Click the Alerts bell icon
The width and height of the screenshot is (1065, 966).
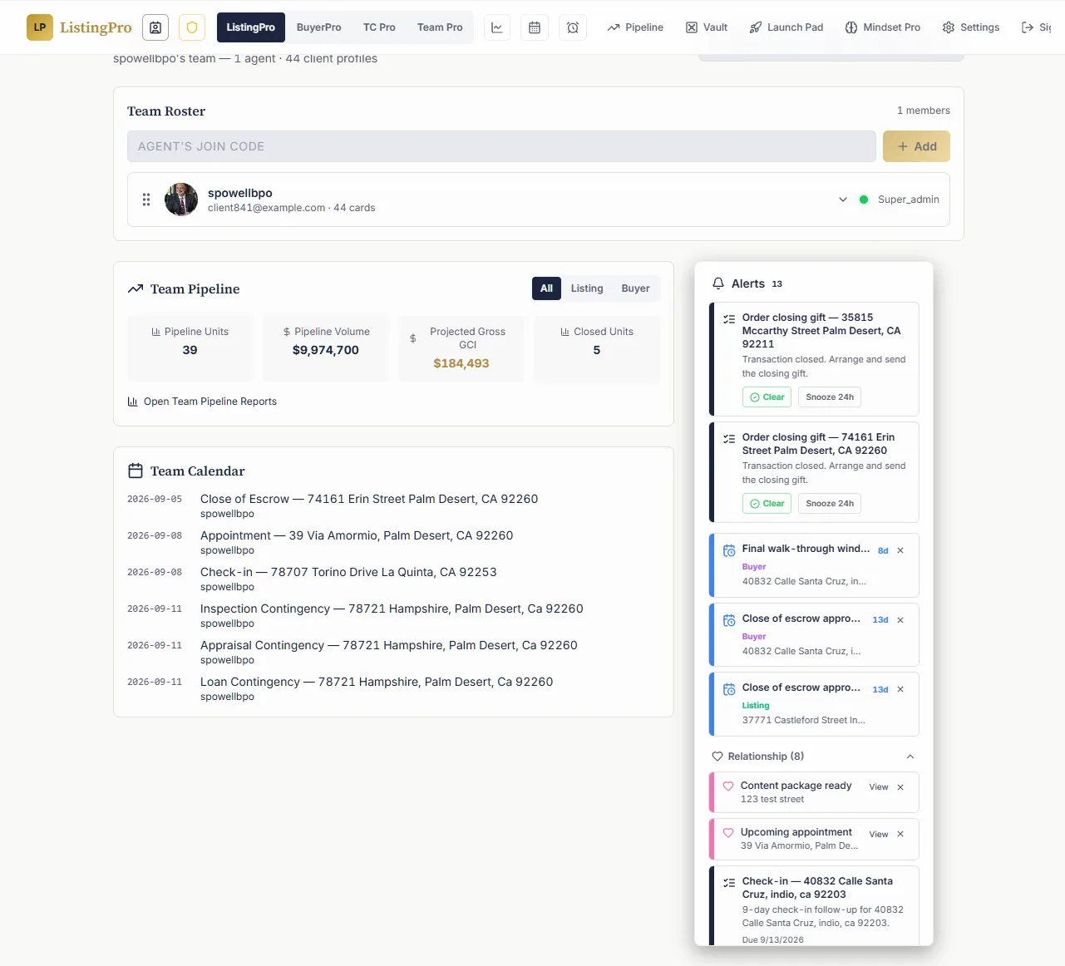tap(718, 283)
